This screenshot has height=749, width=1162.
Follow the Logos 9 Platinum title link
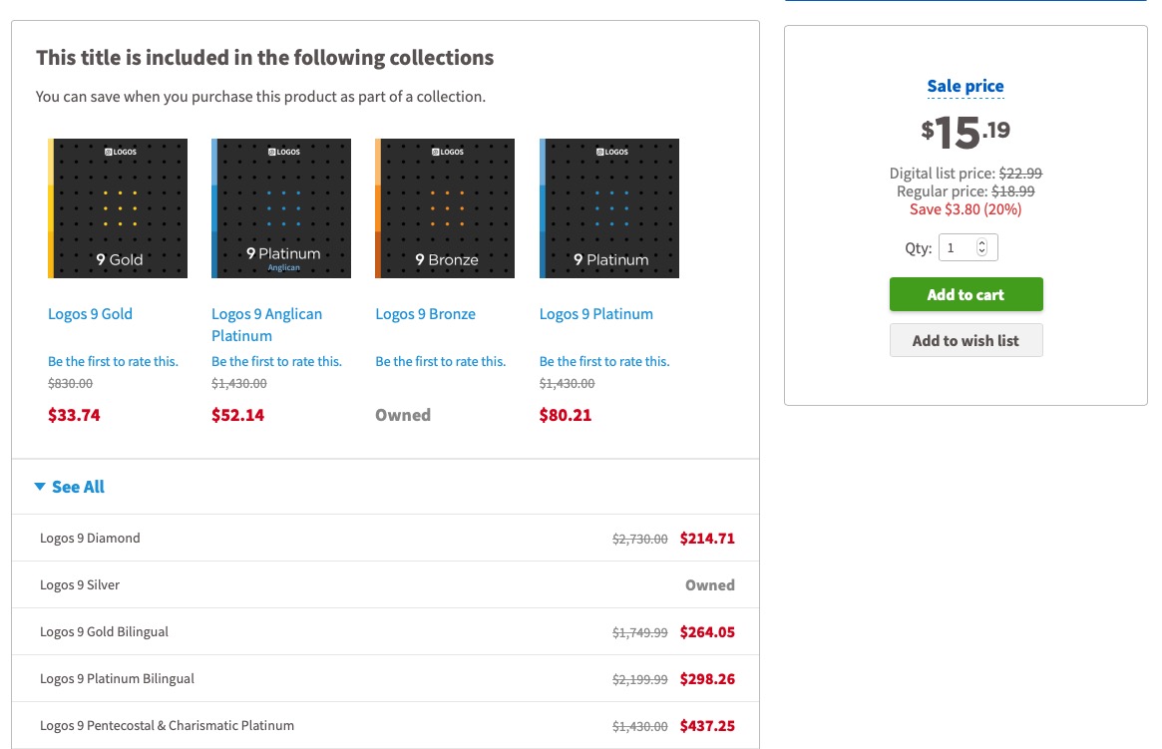coord(596,313)
